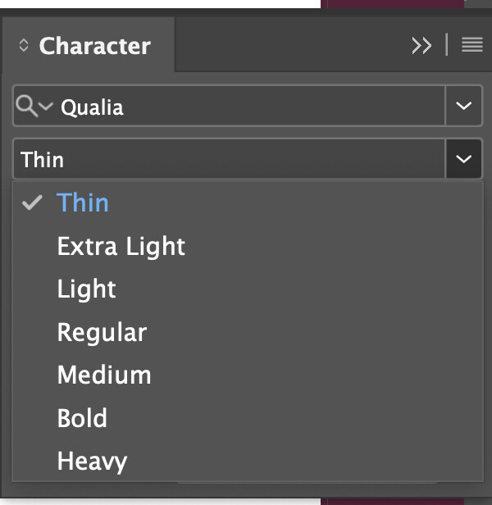
Task: Choose Extra Light from the style list
Action: tap(121, 246)
